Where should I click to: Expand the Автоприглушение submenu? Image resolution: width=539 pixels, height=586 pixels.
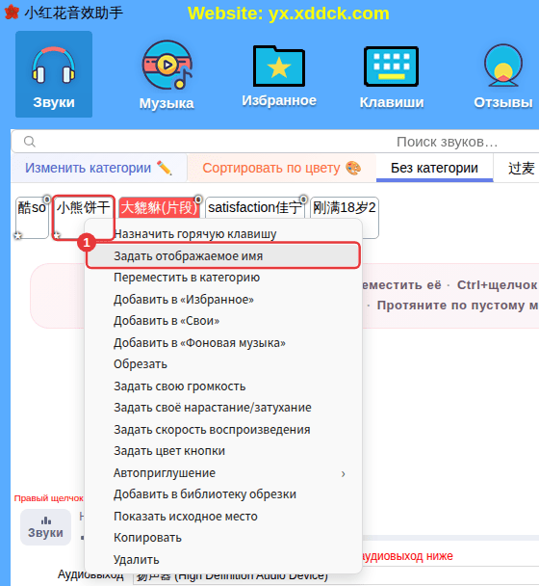click(223, 473)
